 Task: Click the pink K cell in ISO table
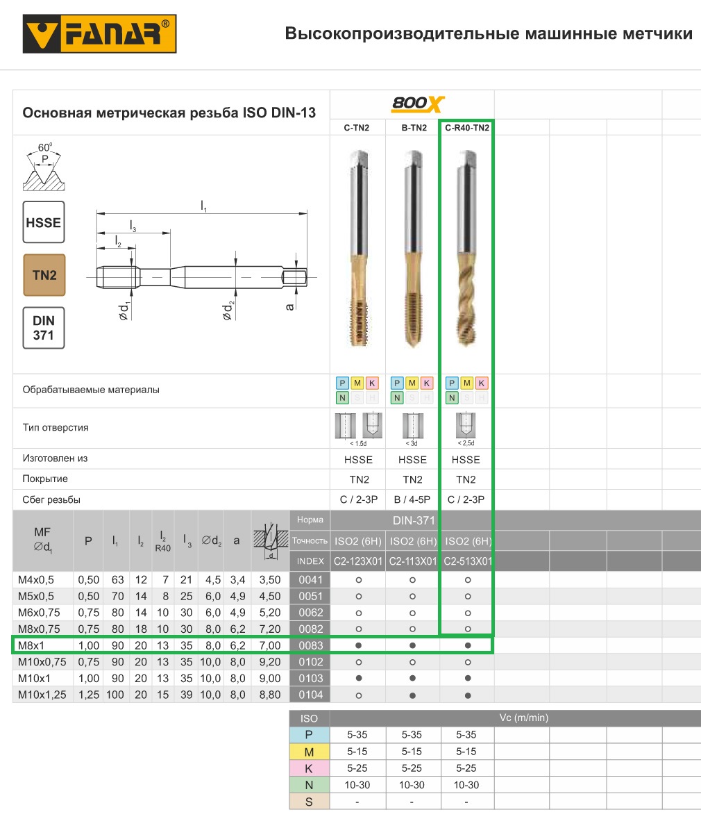coord(309,768)
